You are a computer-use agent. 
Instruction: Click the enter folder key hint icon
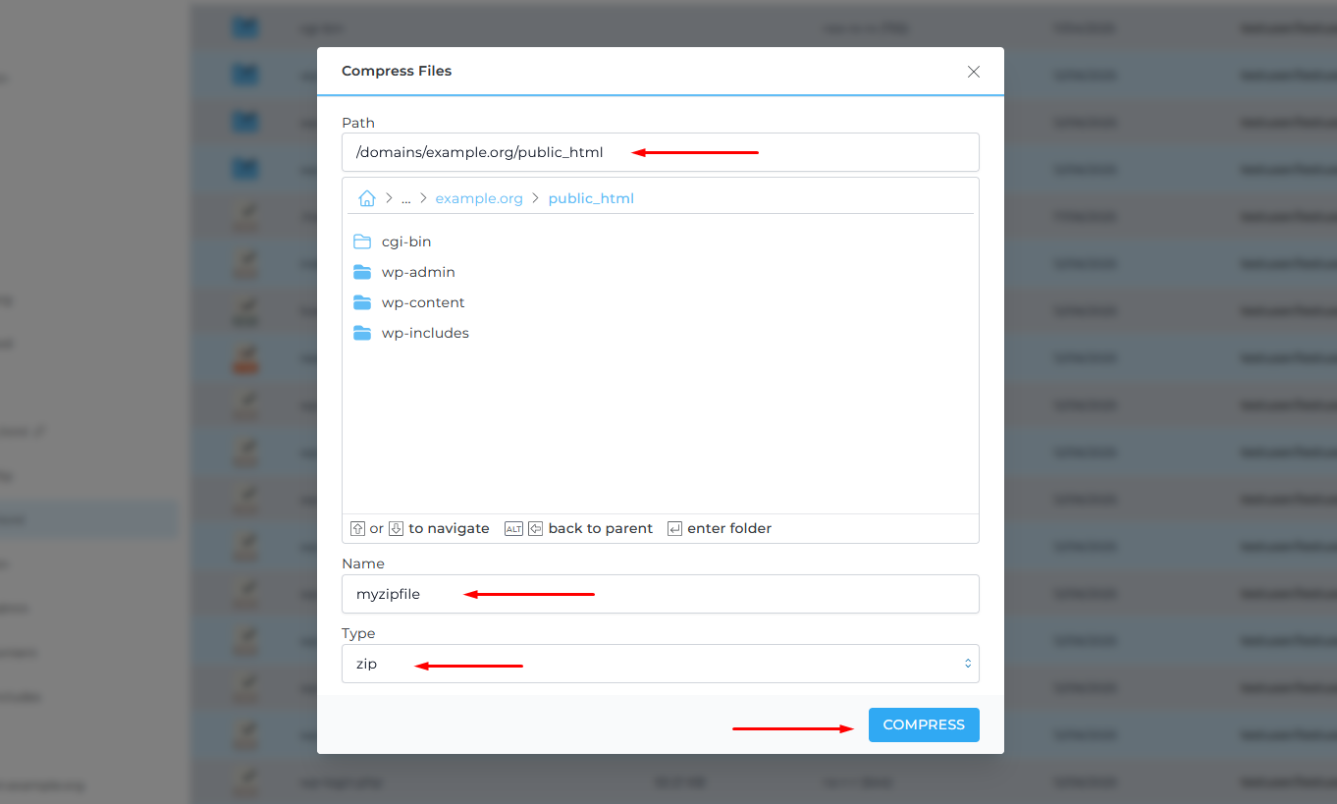pos(674,528)
